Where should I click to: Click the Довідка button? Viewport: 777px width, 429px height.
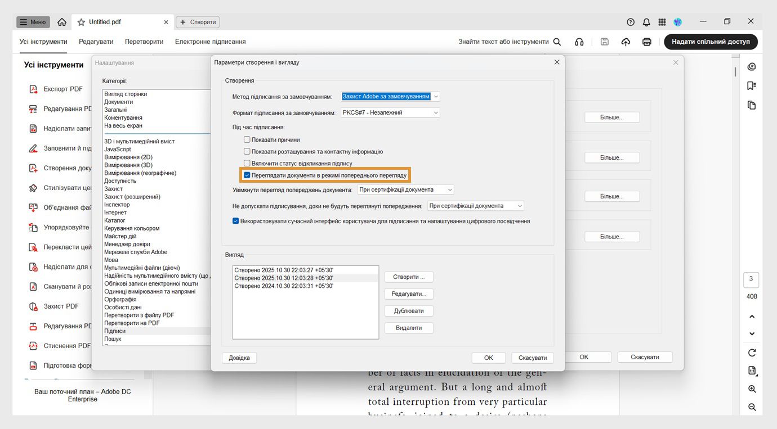coord(239,358)
